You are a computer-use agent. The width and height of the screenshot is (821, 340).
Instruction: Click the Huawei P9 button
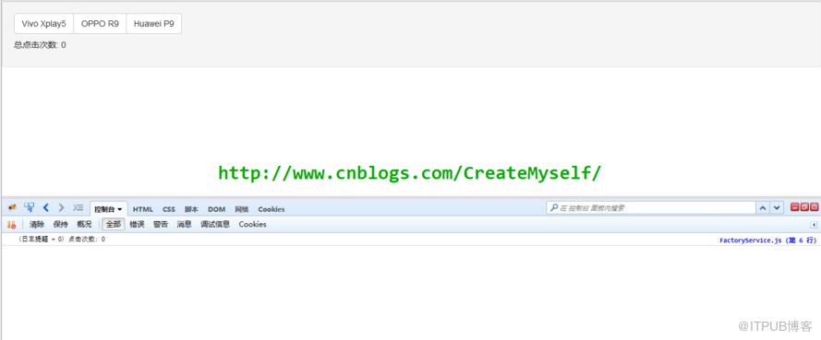click(x=154, y=24)
